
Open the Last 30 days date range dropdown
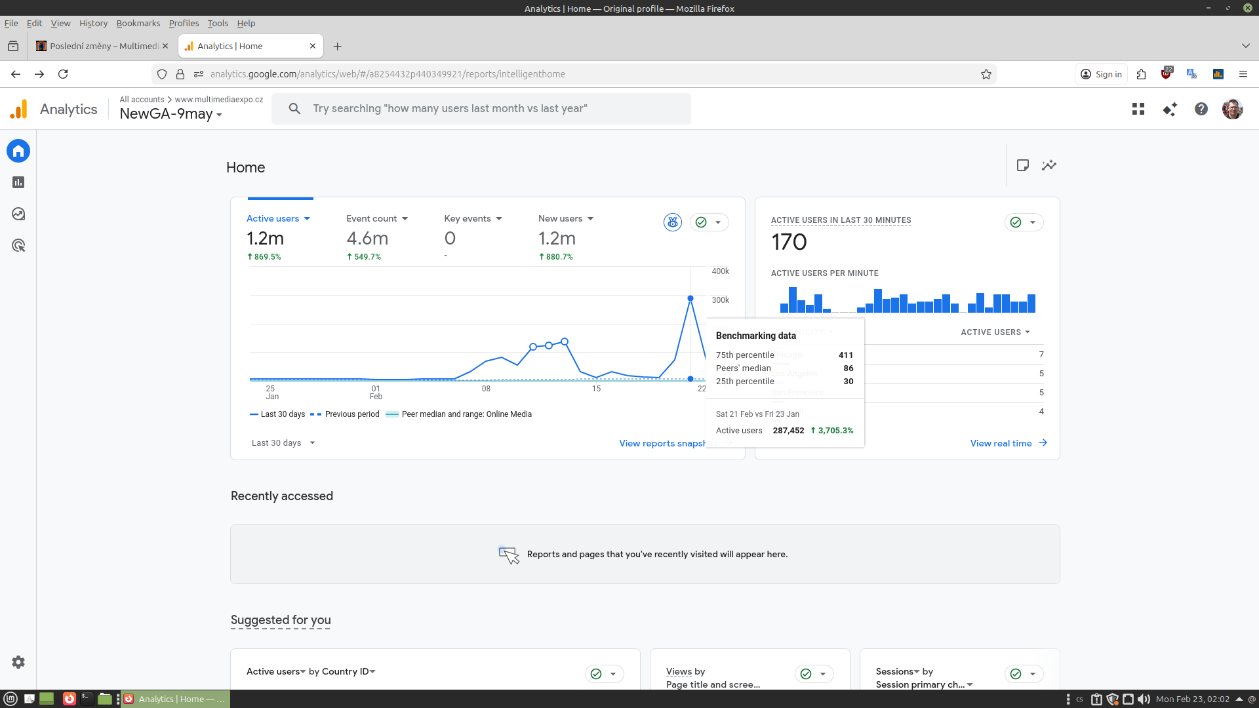point(283,443)
